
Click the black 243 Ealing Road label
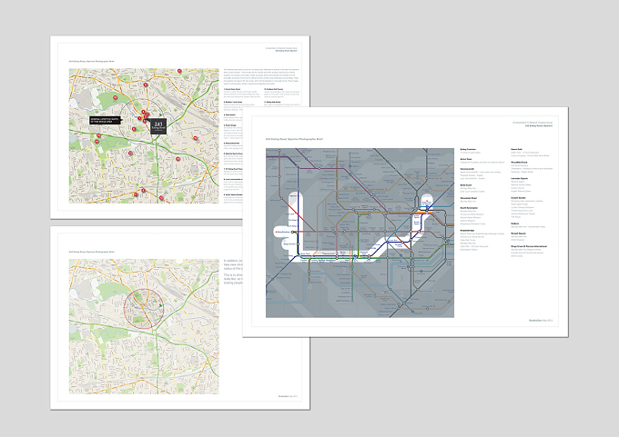click(158, 126)
